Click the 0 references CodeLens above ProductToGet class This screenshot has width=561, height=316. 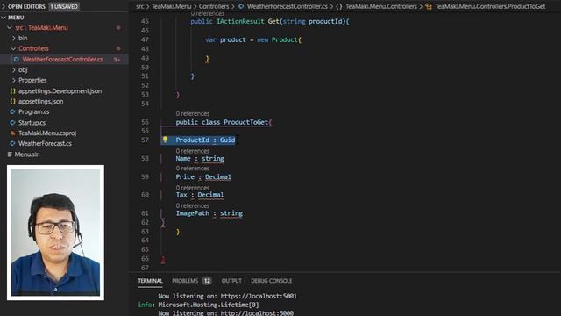[x=193, y=113]
